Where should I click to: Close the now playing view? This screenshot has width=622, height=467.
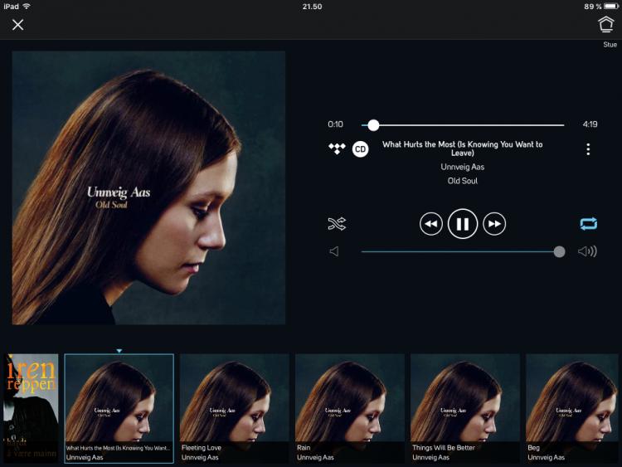pos(17,25)
